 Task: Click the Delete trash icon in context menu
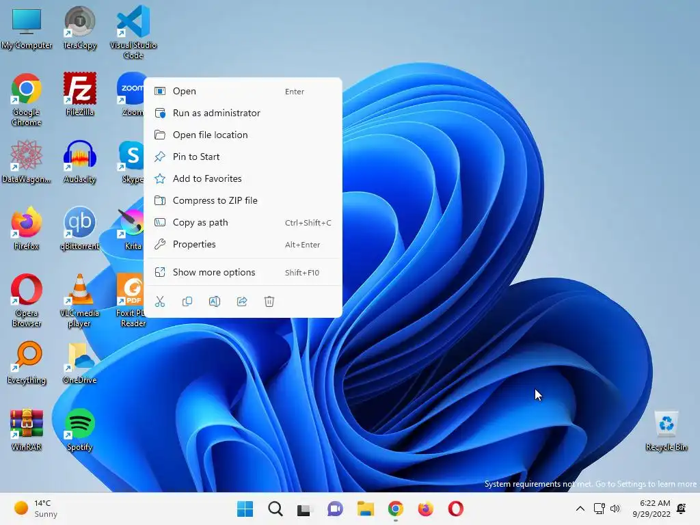[x=269, y=301]
